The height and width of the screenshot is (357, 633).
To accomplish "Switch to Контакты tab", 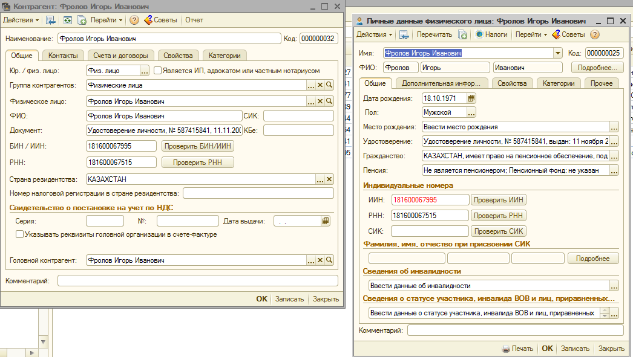I will 63,56.
